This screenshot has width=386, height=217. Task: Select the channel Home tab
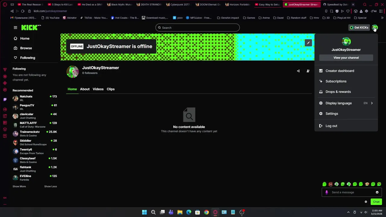[x=72, y=89]
